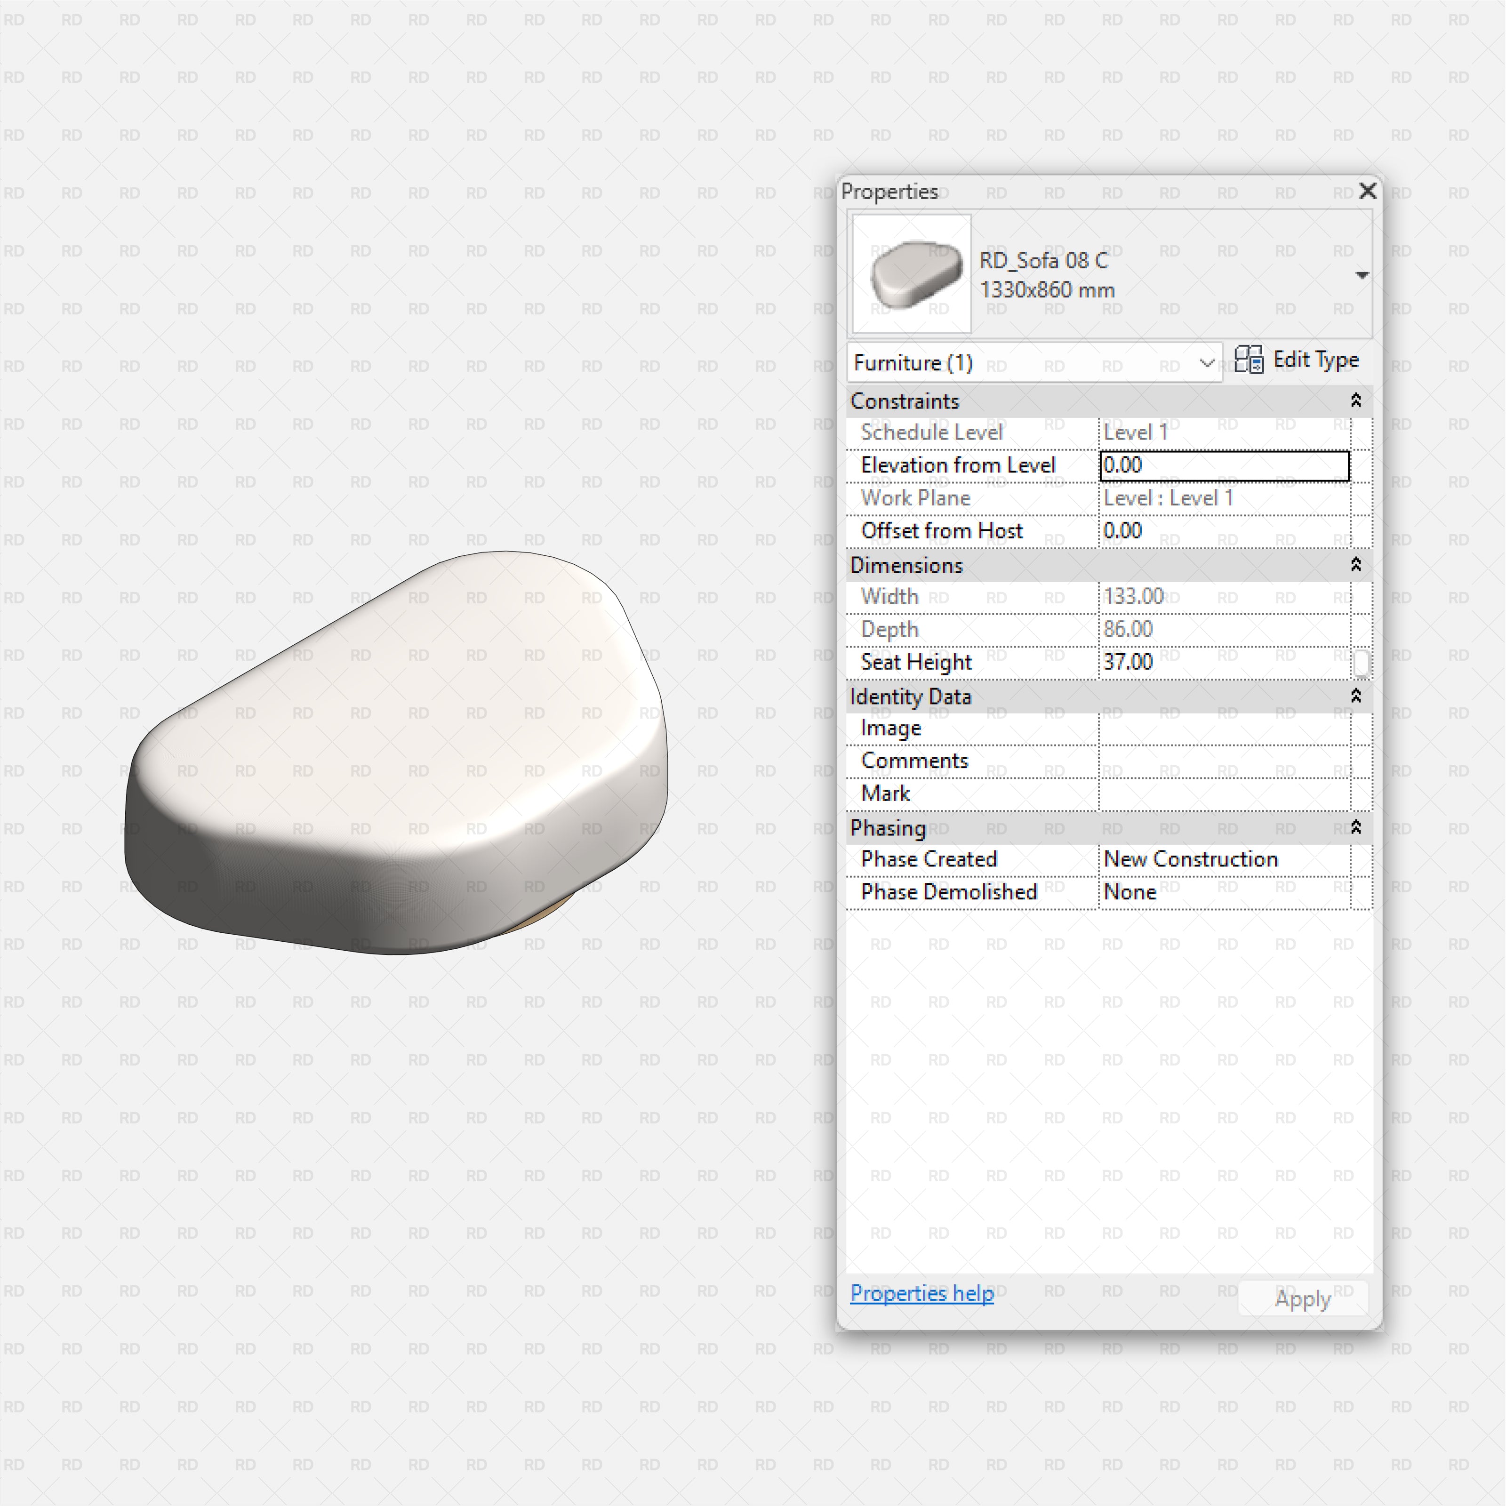Select the Phase Created value New Construction
1506x1506 pixels.
[1191, 859]
